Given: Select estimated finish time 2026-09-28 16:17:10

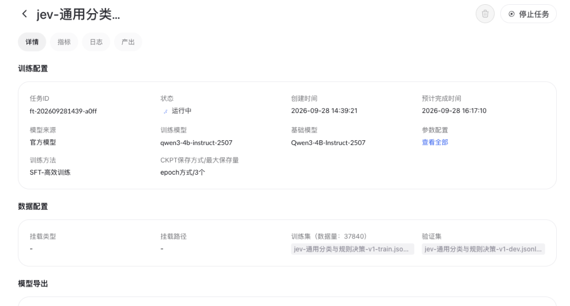Looking at the screenshot, I should point(454,111).
